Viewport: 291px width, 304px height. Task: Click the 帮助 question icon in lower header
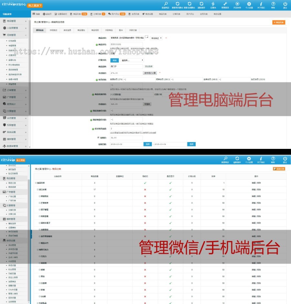[273, 158]
